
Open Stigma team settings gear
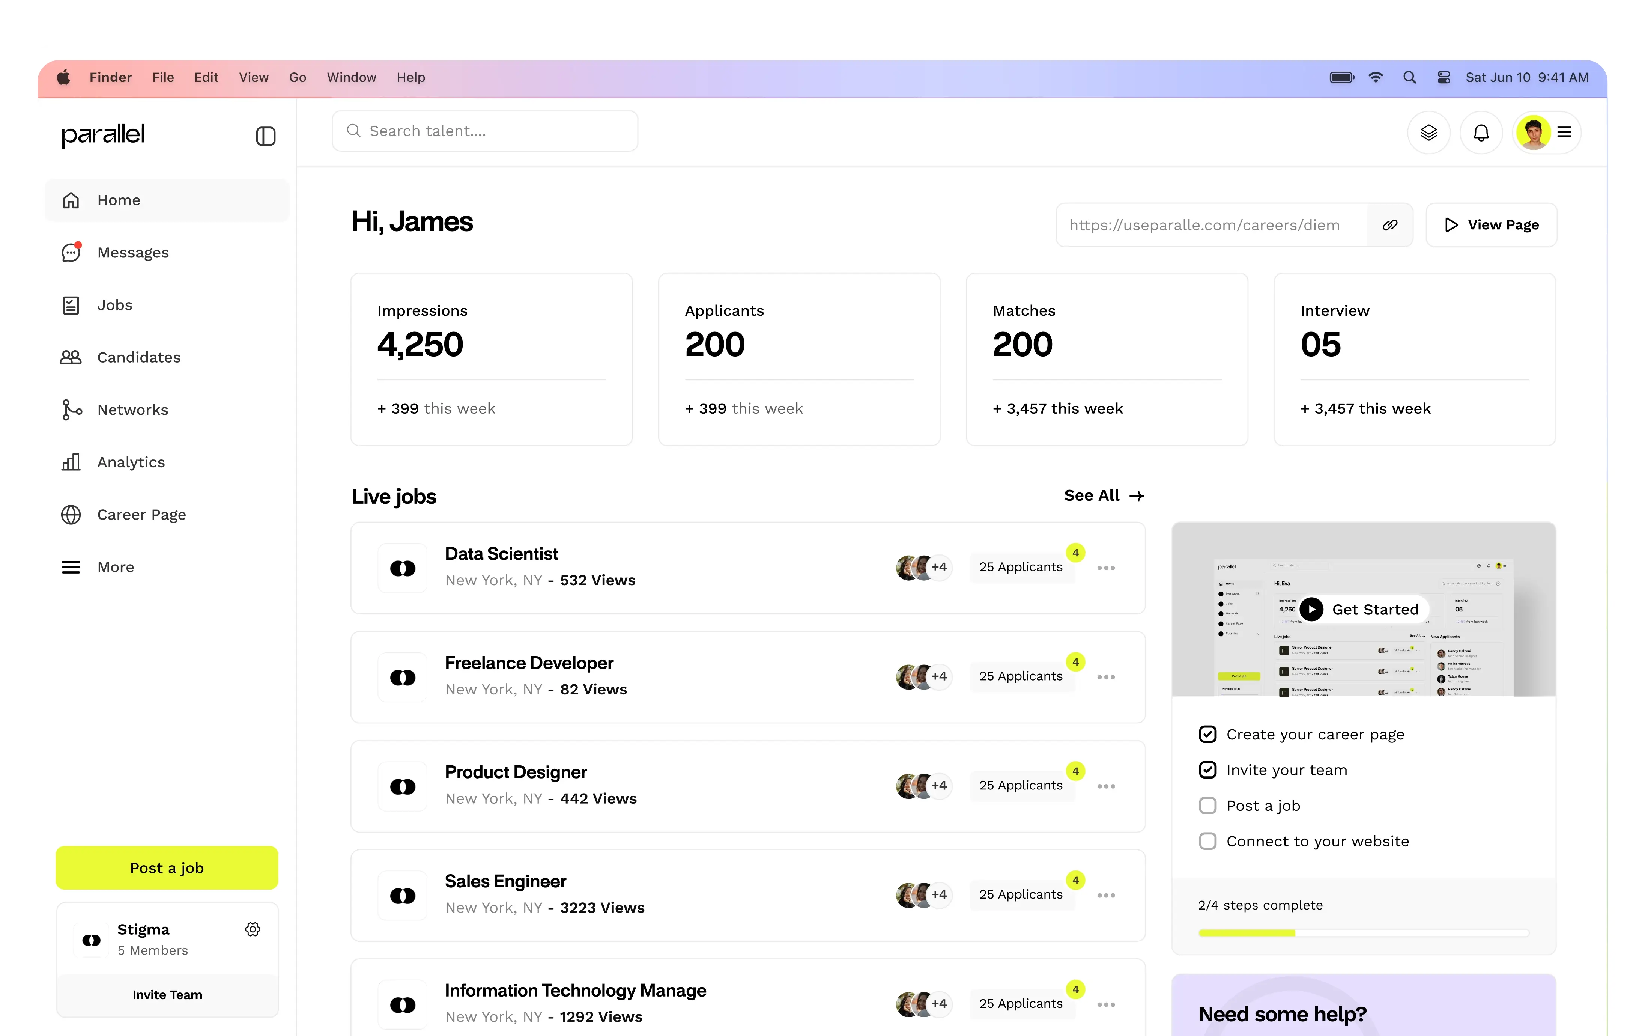253,929
